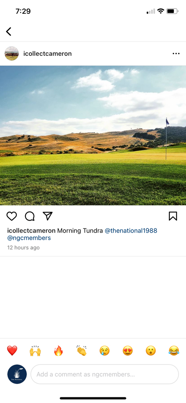Open comments via speech bubble icon

30,216
